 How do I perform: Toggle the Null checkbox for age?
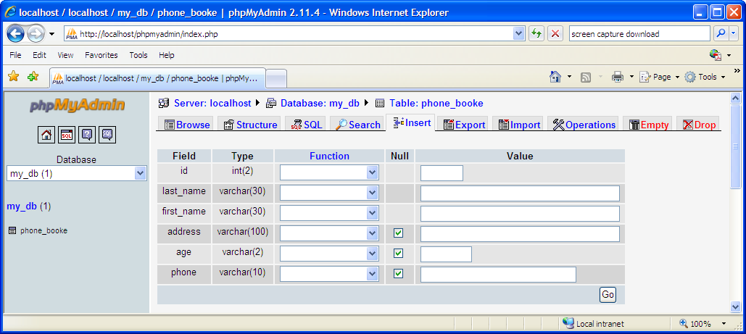click(x=399, y=253)
